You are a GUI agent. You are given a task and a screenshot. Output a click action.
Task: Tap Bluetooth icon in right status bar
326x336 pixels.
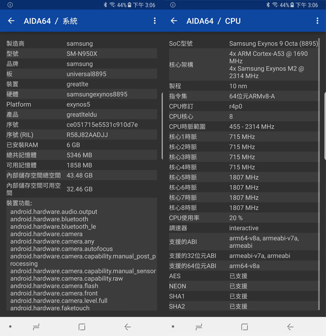coord(268,5)
